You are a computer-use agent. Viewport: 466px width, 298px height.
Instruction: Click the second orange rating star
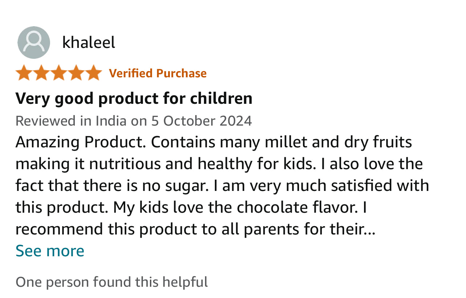click(x=41, y=73)
